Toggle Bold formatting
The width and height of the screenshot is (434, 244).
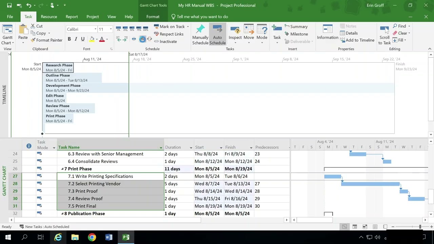69,39
